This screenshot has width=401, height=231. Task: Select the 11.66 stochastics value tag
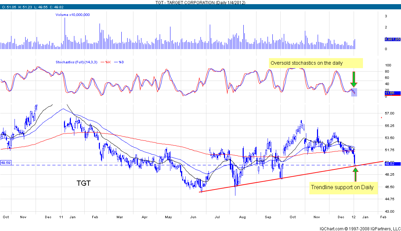tap(392, 93)
